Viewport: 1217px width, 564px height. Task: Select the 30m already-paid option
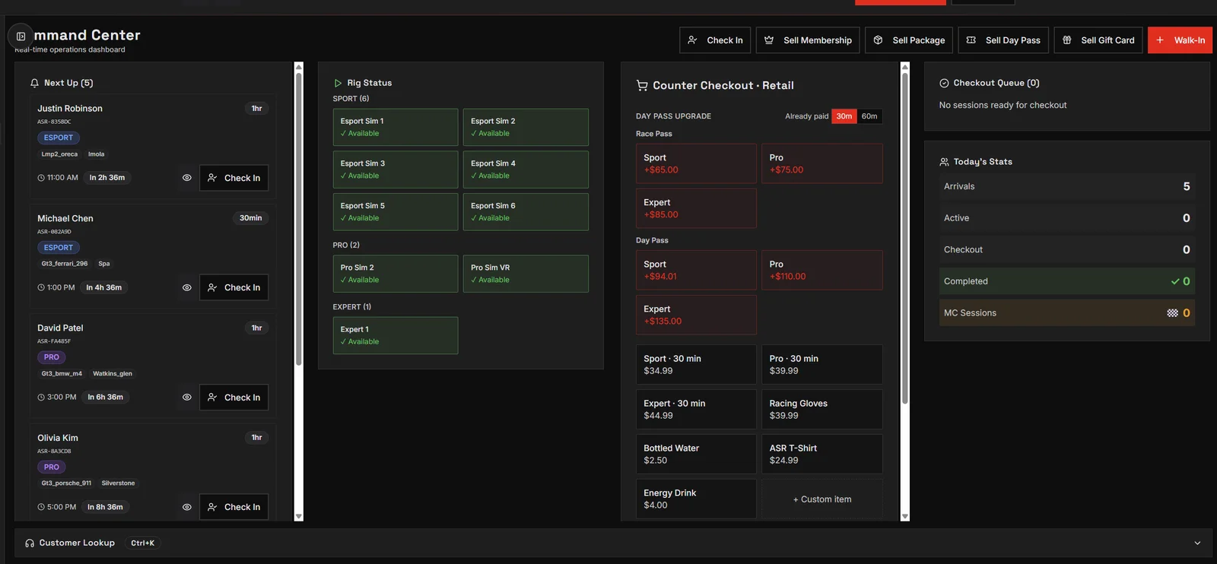point(844,116)
